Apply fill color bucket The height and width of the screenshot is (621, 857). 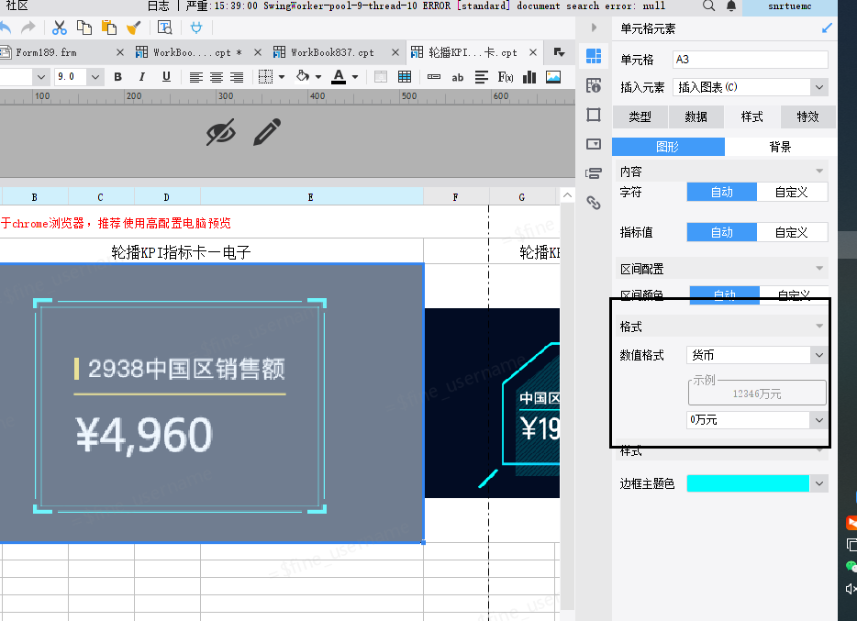point(302,76)
